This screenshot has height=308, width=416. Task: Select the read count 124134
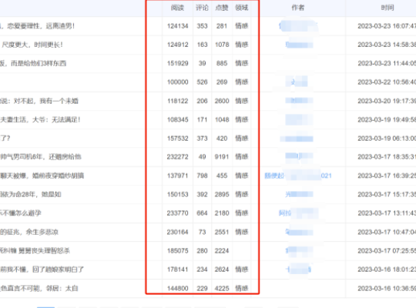click(x=177, y=26)
